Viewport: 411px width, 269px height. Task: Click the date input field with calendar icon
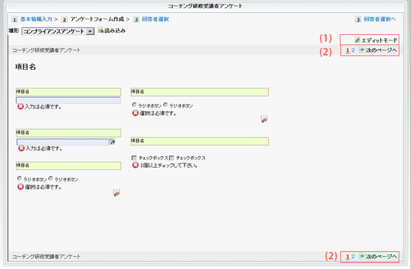click(62, 142)
